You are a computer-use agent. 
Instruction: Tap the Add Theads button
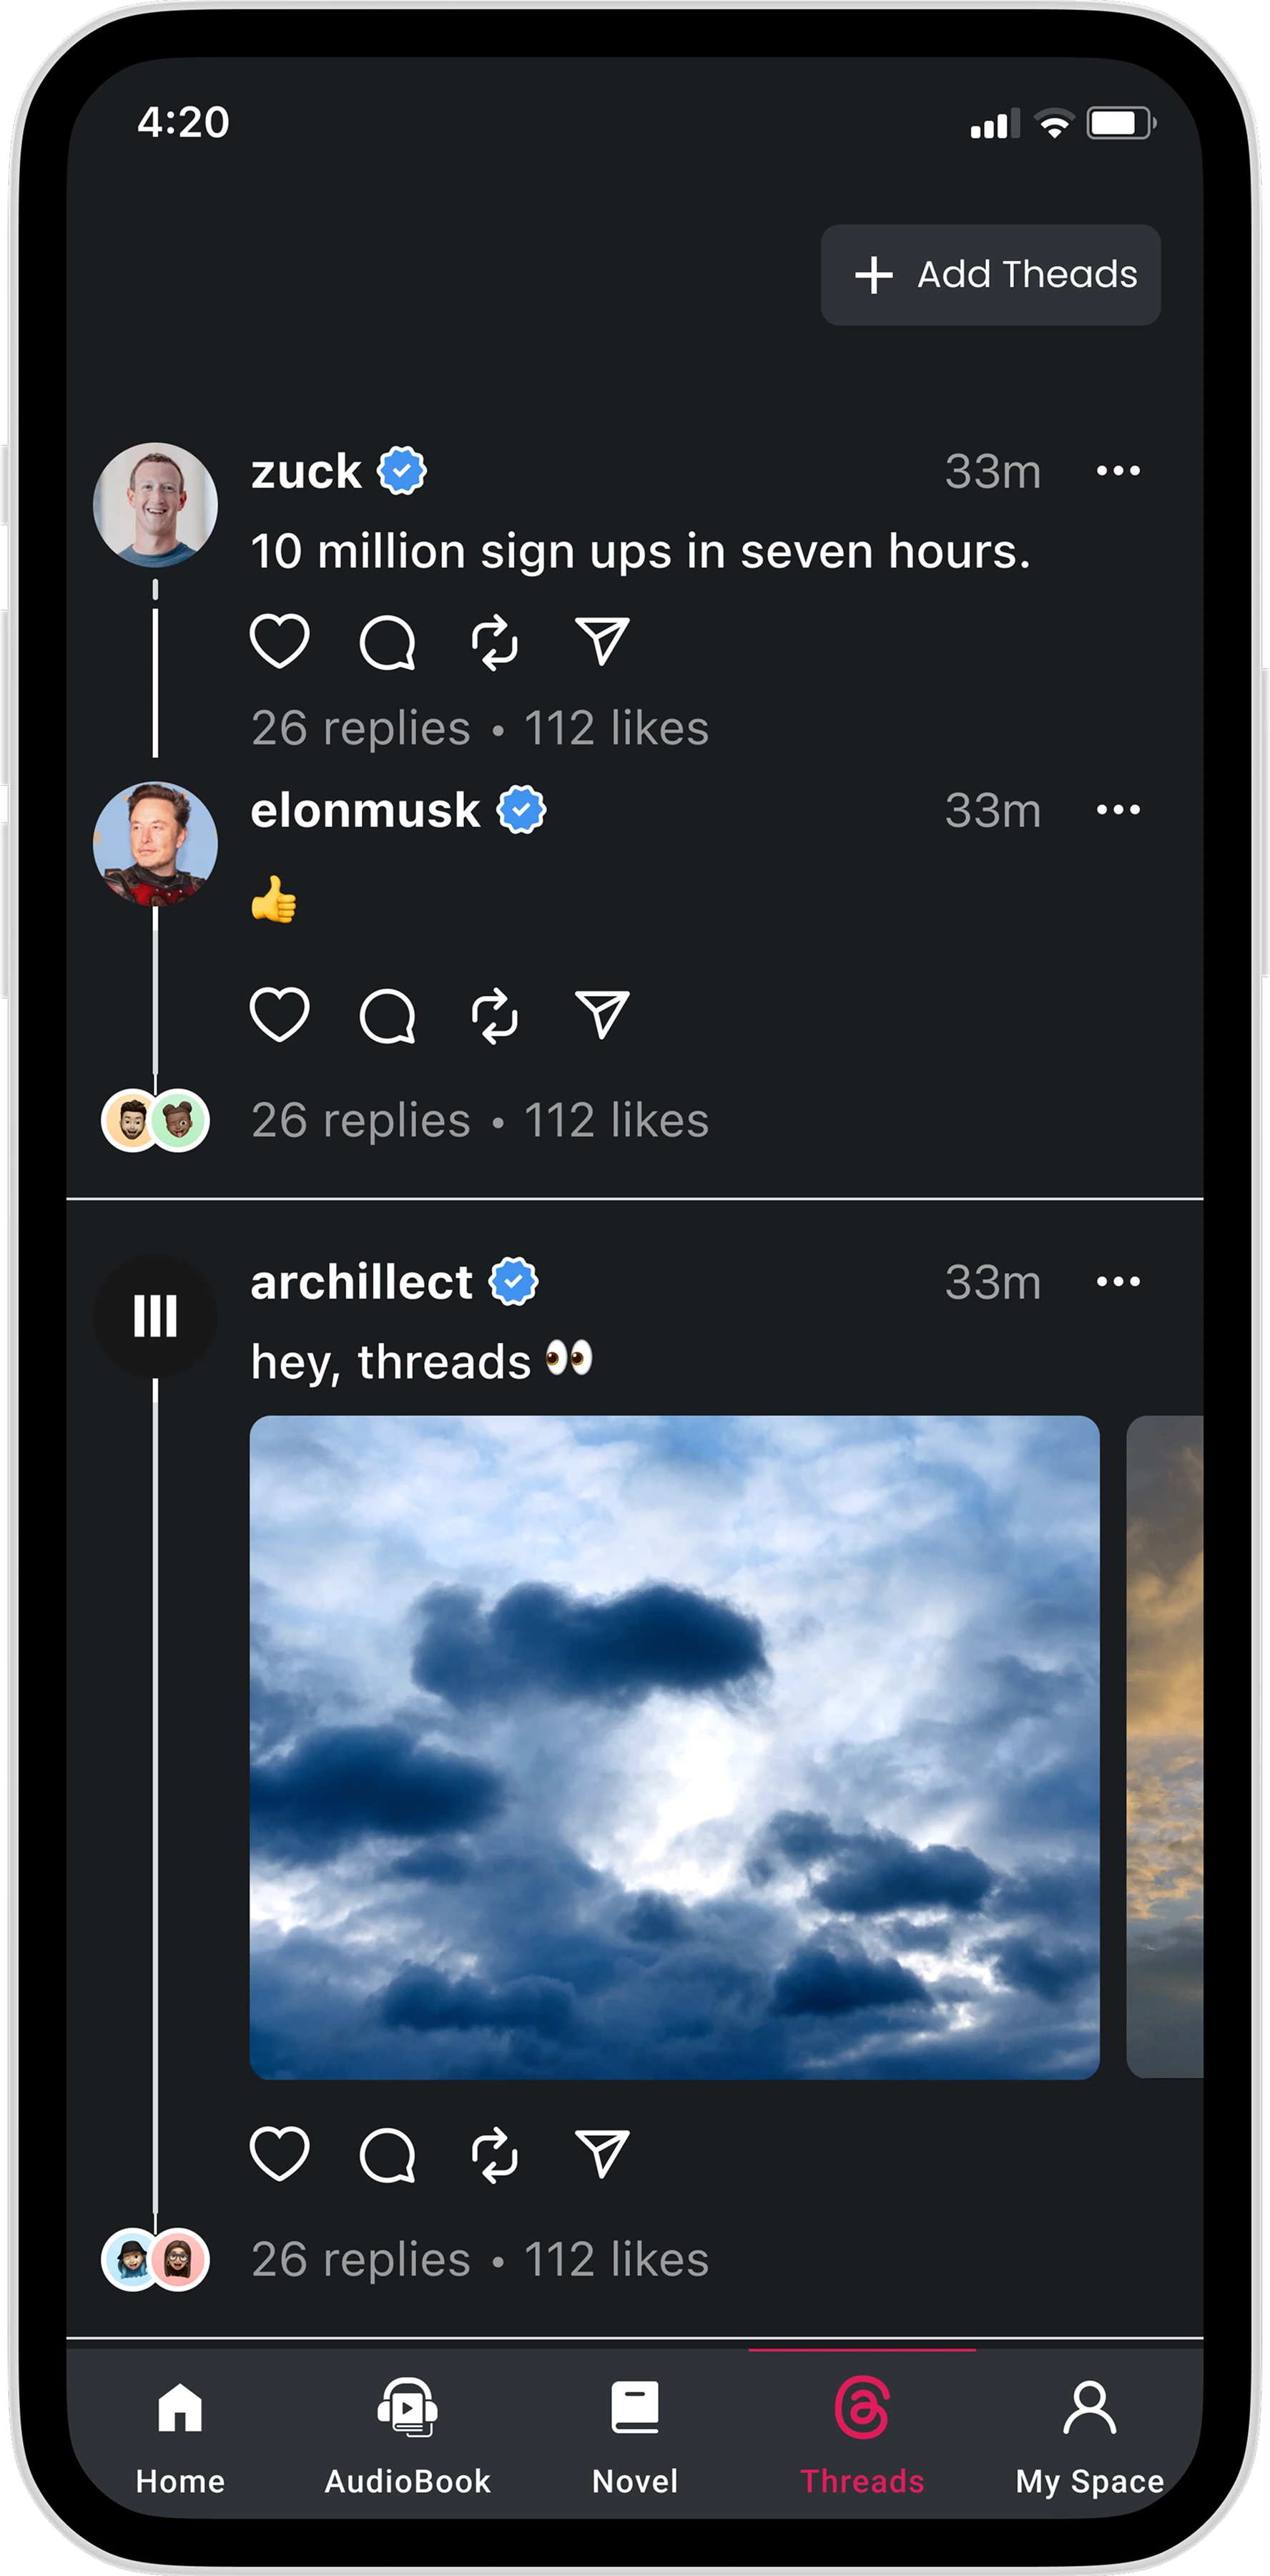[x=990, y=275]
